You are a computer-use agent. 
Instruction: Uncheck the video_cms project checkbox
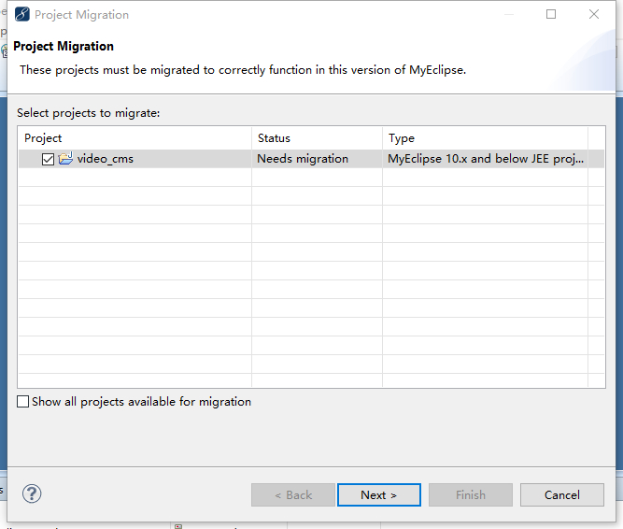pos(49,159)
